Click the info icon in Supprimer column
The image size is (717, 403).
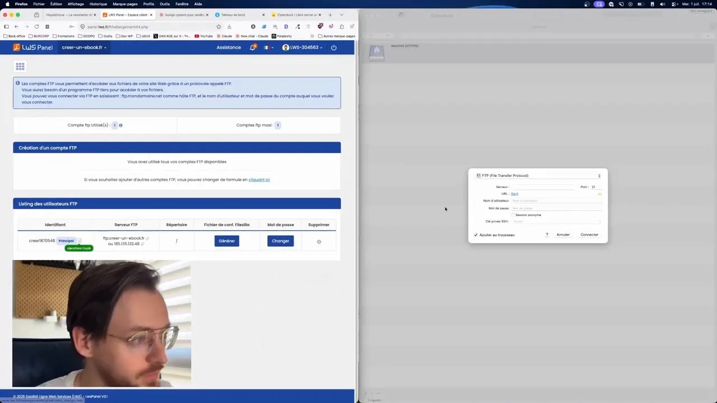[x=319, y=242]
